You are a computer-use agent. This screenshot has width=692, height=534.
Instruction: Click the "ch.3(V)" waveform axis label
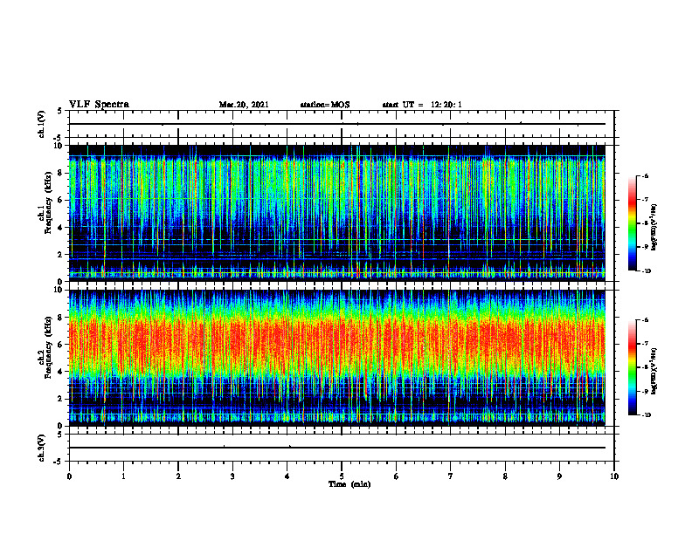click(x=42, y=448)
